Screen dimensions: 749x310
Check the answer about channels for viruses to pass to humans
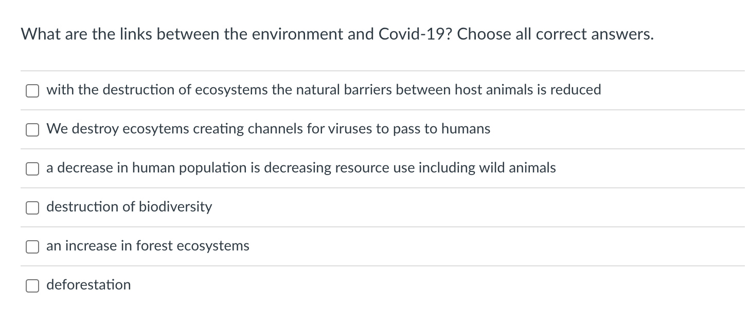tap(32, 129)
